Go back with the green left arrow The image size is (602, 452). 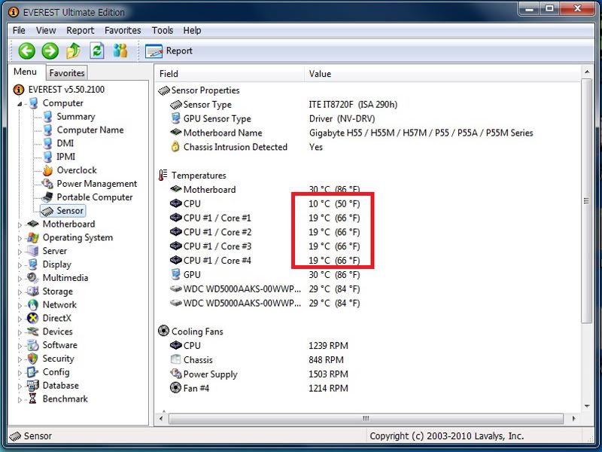click(x=26, y=50)
